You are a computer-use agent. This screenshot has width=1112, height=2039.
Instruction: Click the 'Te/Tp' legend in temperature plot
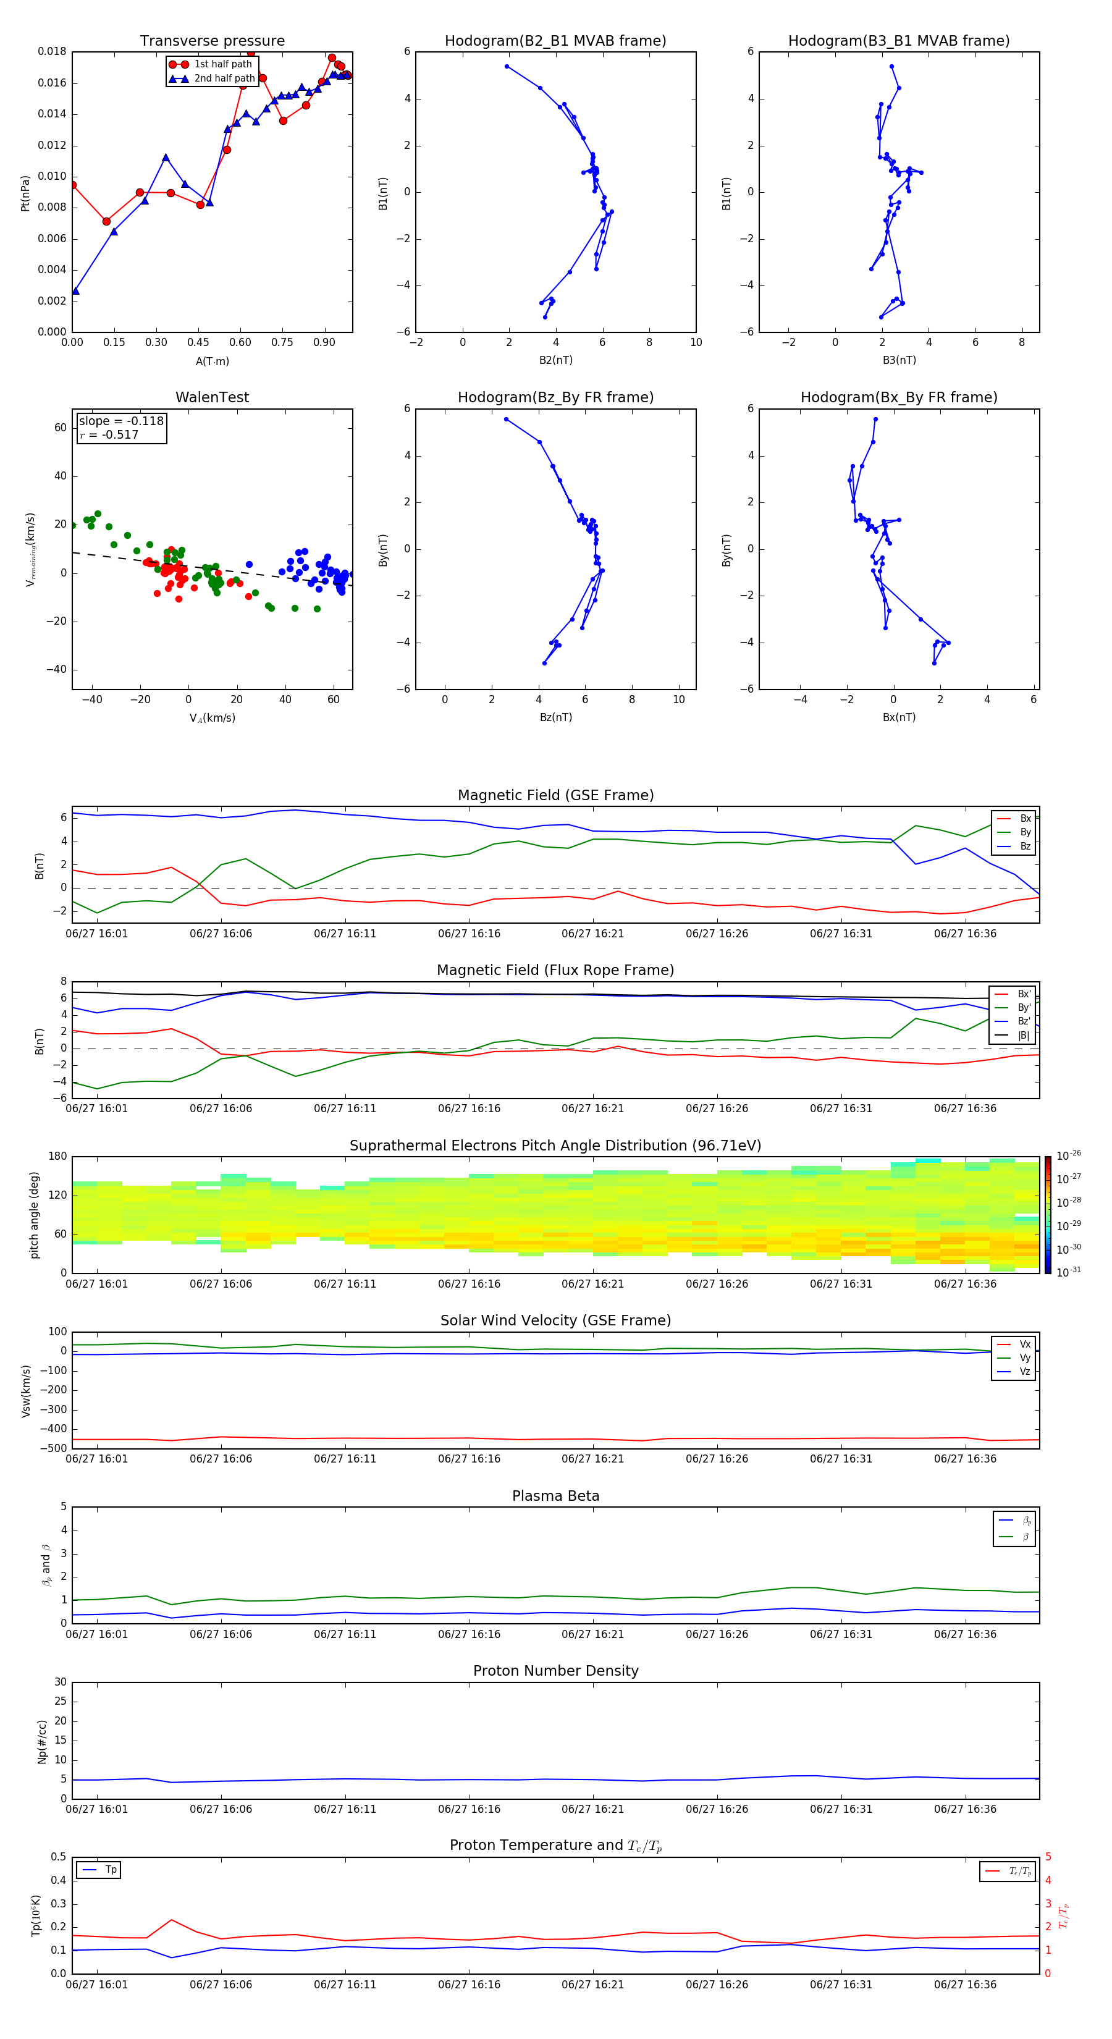point(1008,1871)
